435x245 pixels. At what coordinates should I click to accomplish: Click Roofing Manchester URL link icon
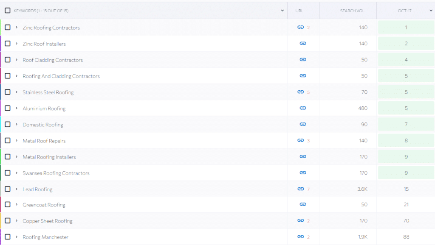coord(300,237)
